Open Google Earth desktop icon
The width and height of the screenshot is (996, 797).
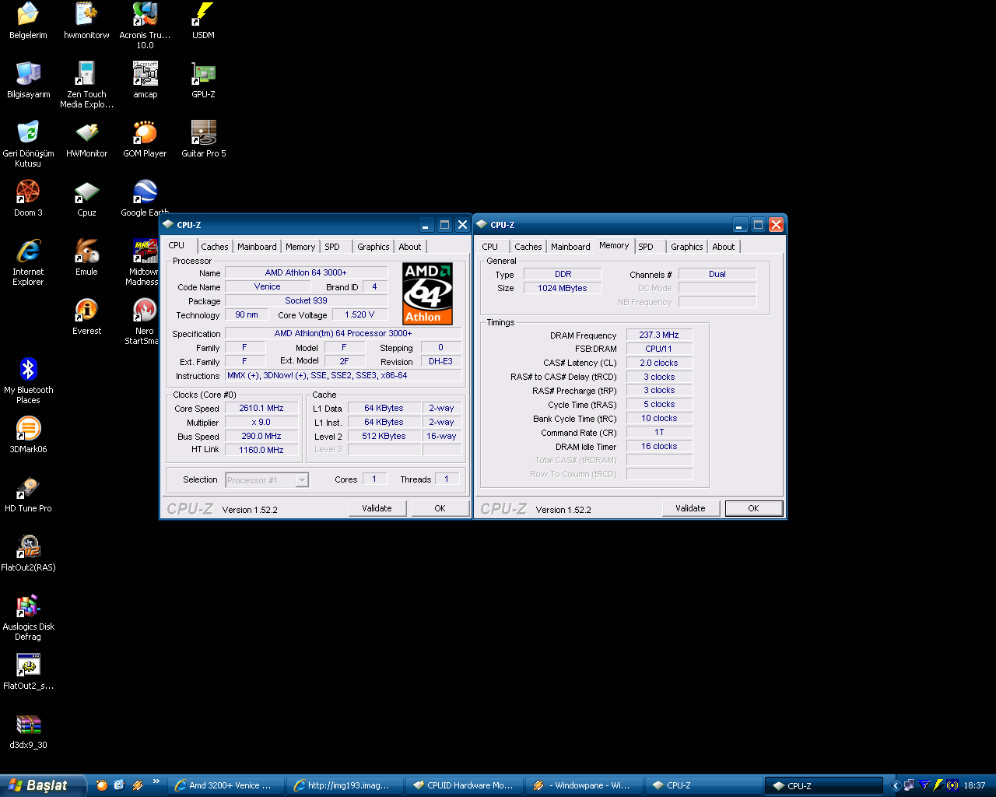145,198
